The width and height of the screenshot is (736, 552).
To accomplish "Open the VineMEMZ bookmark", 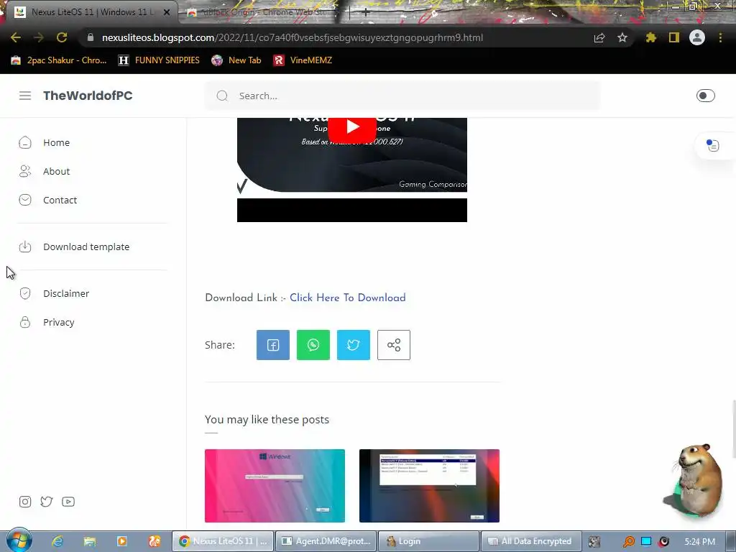I will [303, 60].
